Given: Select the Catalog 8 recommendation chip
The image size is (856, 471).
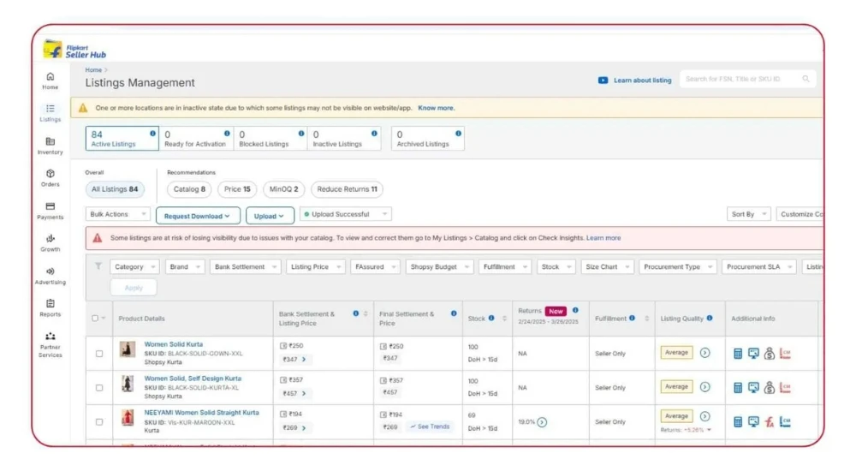Looking at the screenshot, I should click(x=189, y=189).
